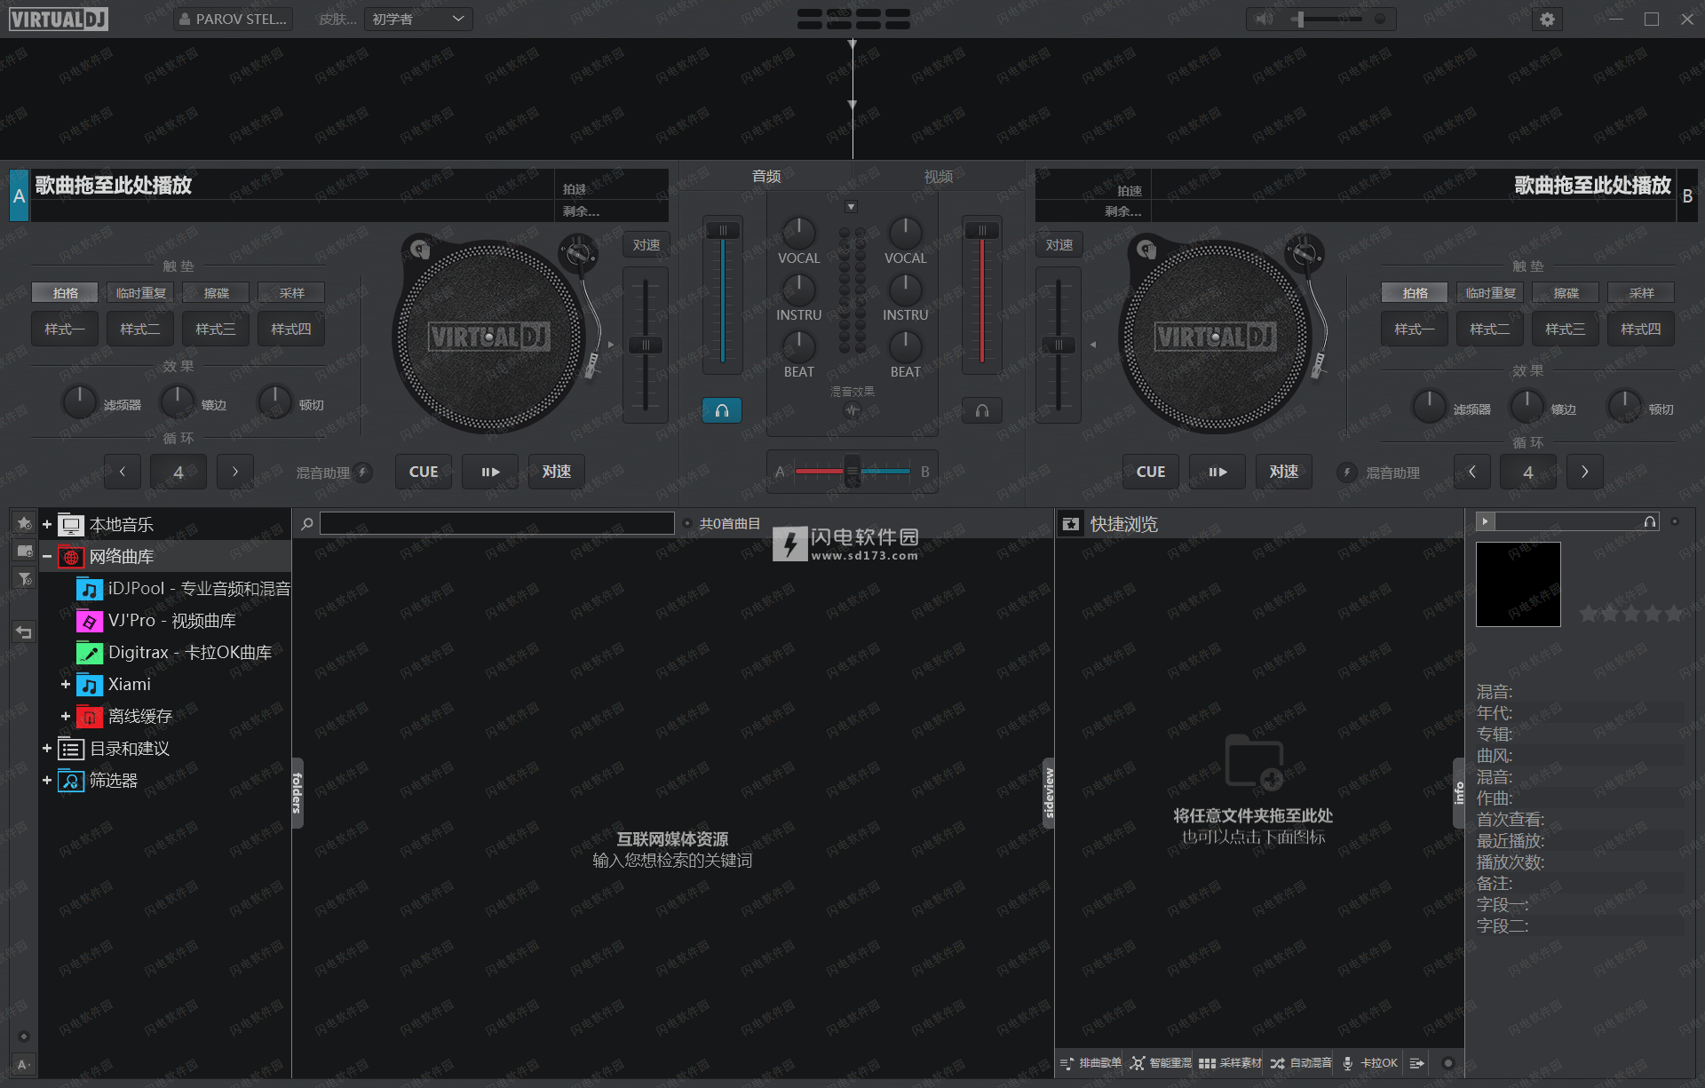Click the add filter folder icon
The image size is (1705, 1088).
[24, 579]
